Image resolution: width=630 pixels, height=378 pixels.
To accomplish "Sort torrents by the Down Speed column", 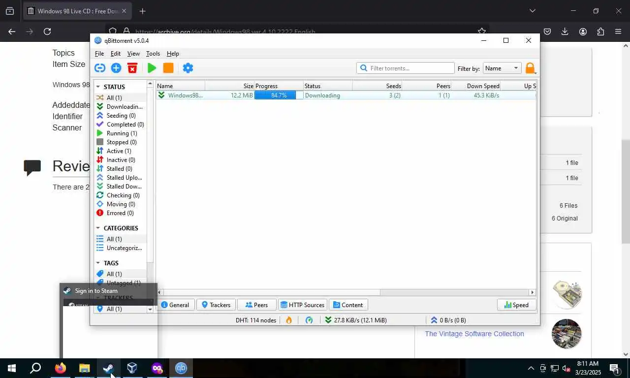I will (476, 86).
